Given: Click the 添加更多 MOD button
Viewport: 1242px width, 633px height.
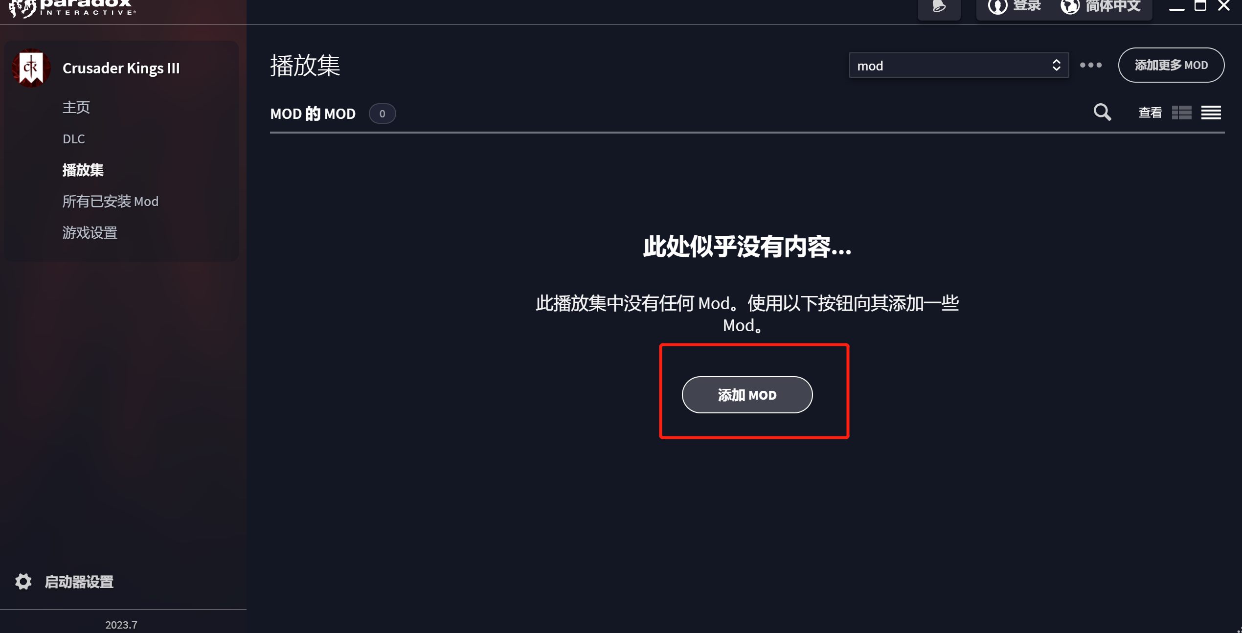Looking at the screenshot, I should click(x=1171, y=65).
